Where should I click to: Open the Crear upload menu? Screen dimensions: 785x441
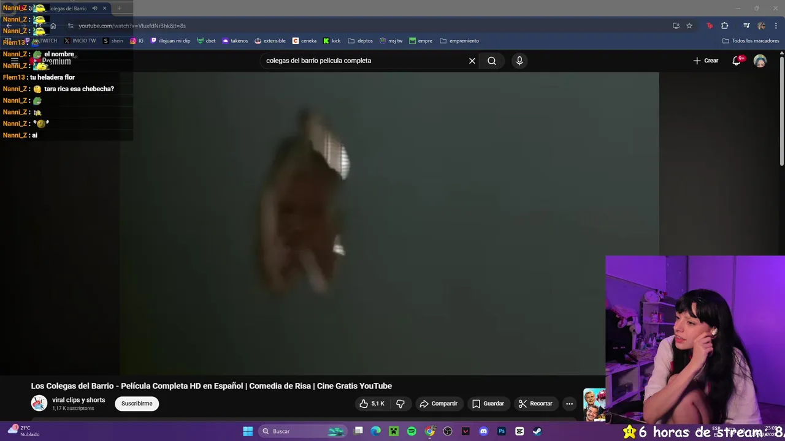pos(705,61)
